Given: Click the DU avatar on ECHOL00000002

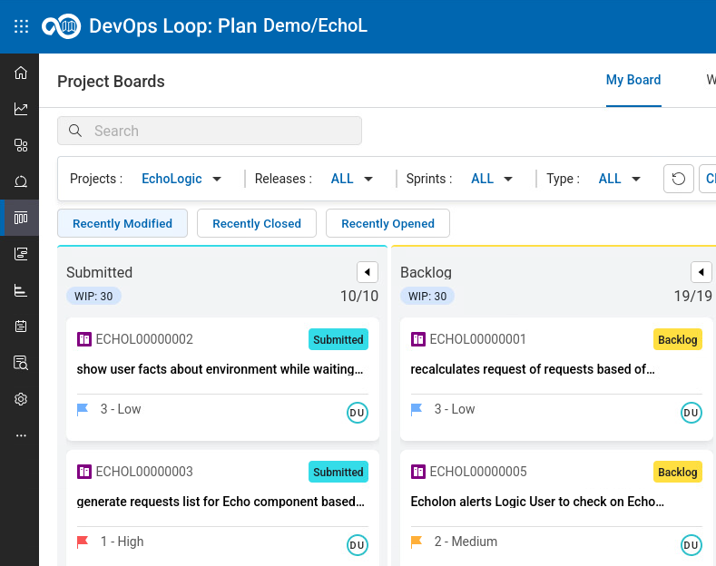Looking at the screenshot, I should tap(357, 413).
